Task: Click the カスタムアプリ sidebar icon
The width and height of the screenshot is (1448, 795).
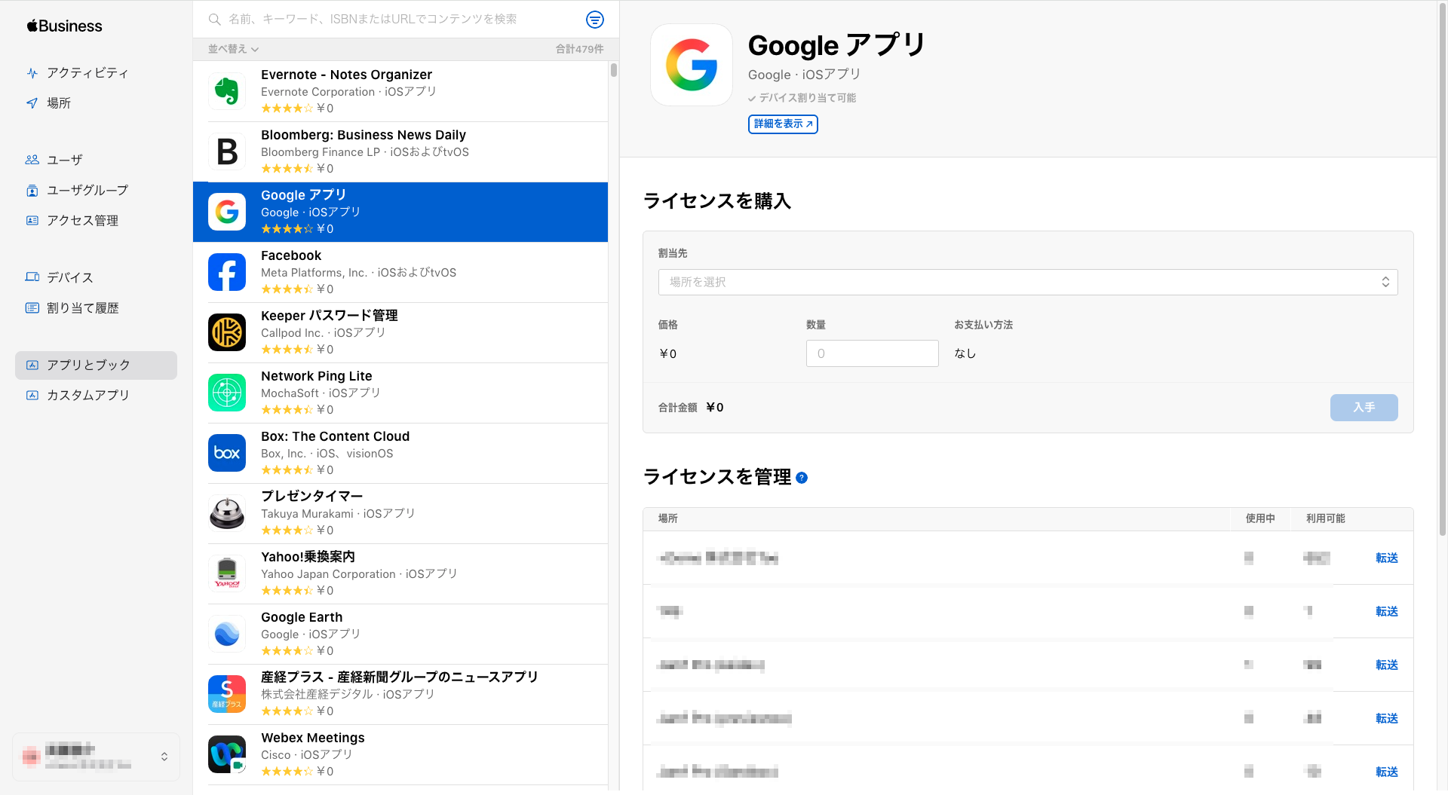Action: [x=32, y=395]
